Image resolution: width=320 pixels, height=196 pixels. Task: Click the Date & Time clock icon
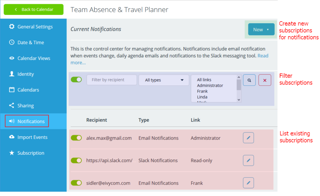click(x=12, y=42)
